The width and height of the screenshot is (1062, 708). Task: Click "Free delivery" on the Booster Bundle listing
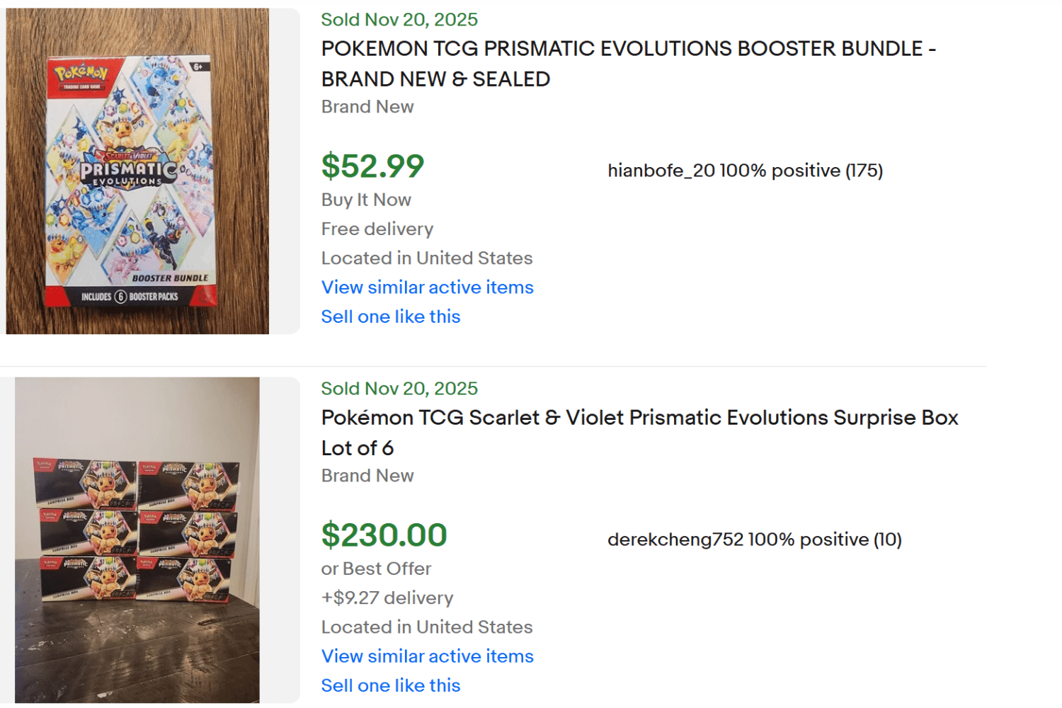[377, 229]
